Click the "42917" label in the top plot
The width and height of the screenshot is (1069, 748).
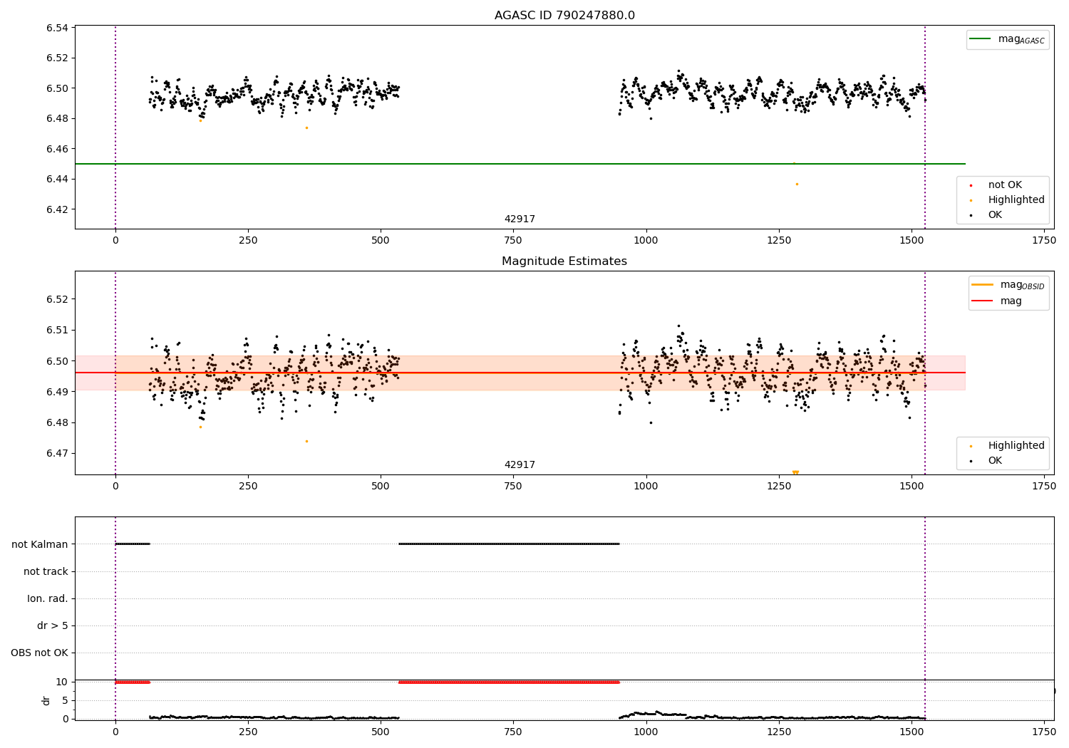point(520,219)
